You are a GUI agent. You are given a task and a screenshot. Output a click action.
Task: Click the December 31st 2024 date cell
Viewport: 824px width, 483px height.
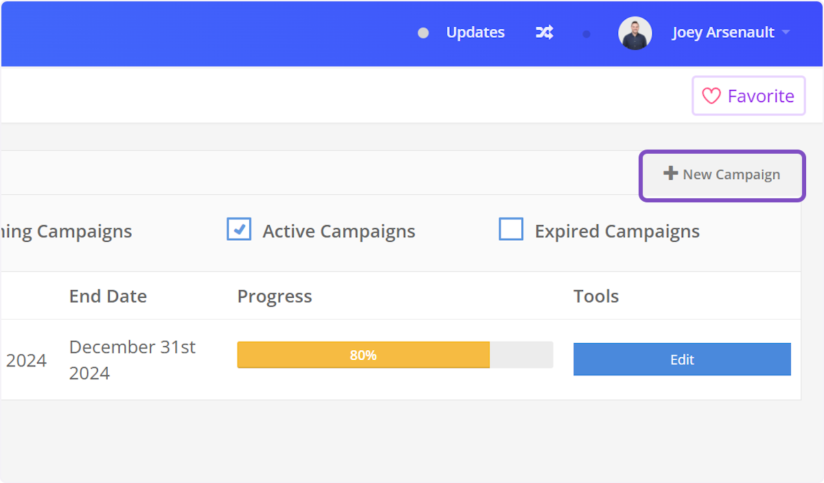pos(132,360)
